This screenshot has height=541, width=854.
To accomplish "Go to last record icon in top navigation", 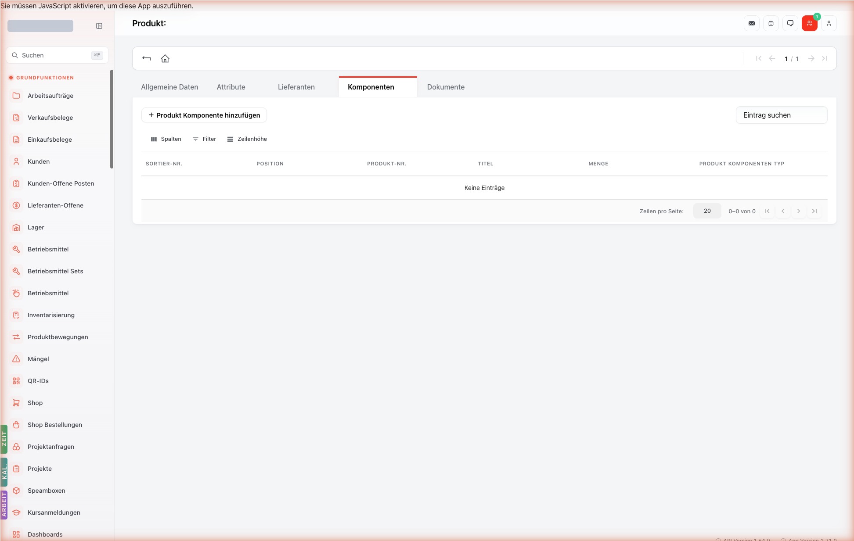I will (825, 58).
